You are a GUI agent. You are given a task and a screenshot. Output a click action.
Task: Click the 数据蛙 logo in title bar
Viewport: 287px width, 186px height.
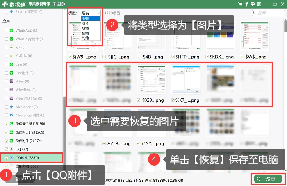pos(14,4)
